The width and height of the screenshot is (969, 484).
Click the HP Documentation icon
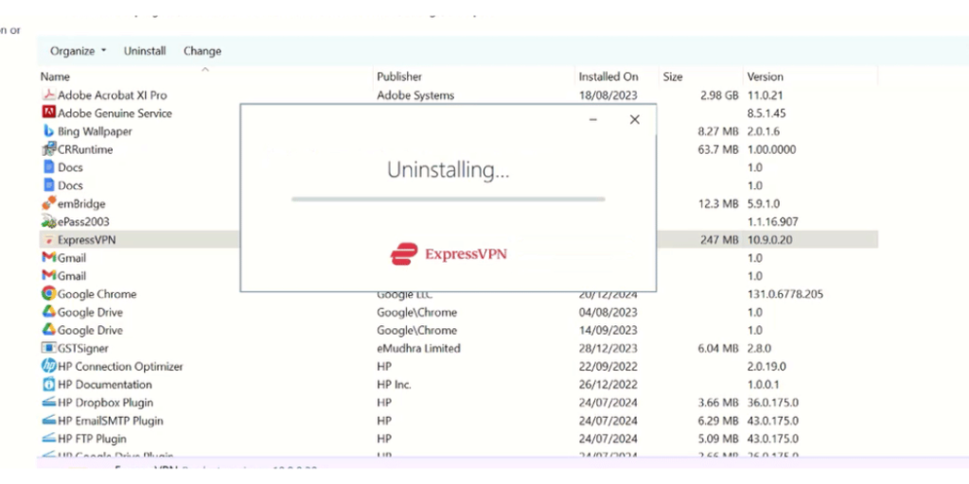49,384
